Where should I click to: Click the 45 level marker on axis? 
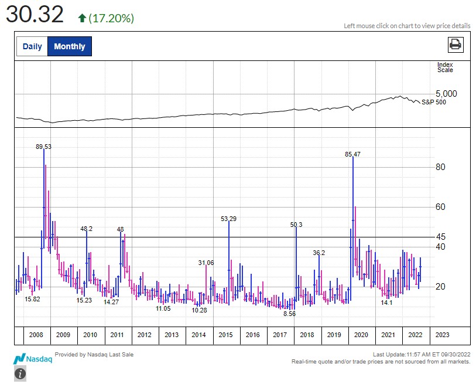[440, 237]
